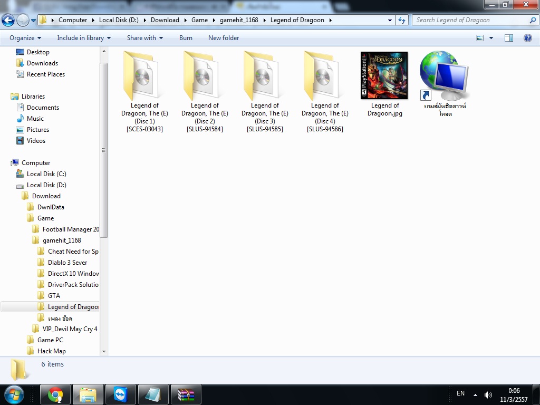Image resolution: width=540 pixels, height=405 pixels.
Task: Open the Windows Start menu
Action: (x=14, y=394)
